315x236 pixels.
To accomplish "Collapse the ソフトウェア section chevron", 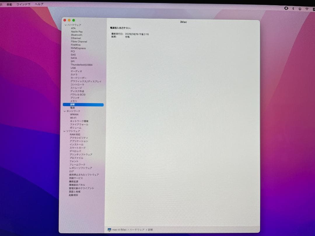I will 64,131.
